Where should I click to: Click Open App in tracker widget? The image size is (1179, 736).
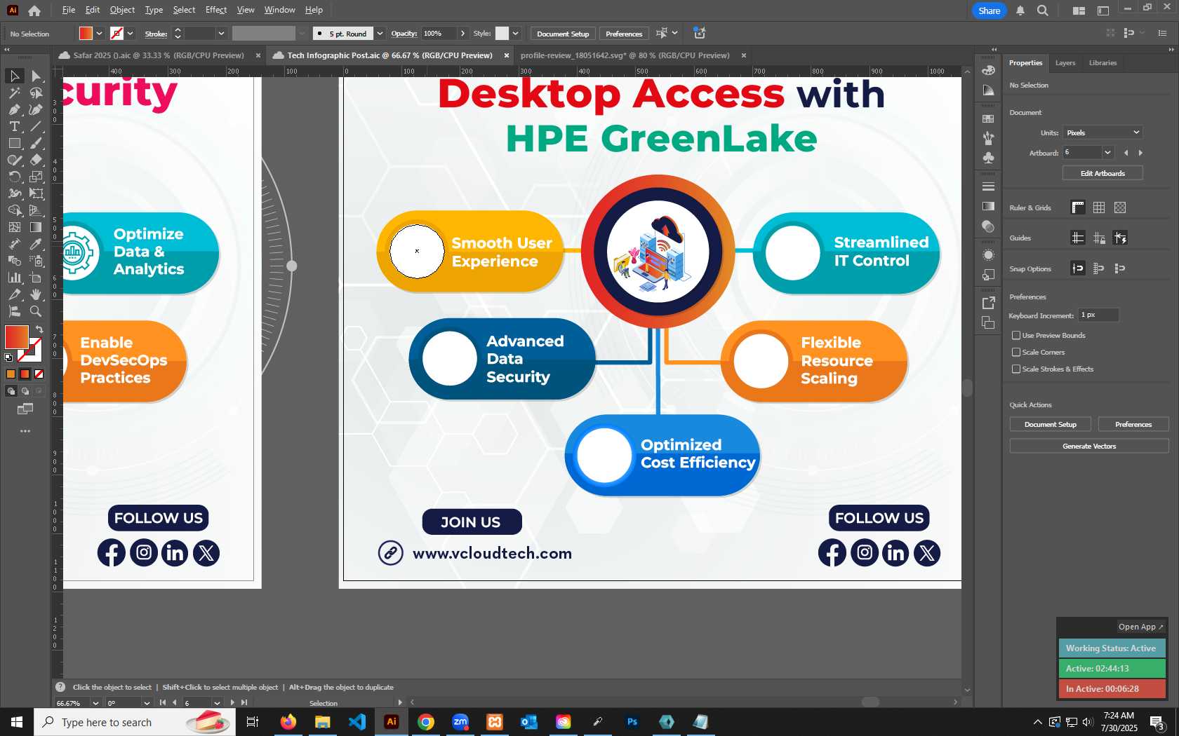pyautogui.click(x=1140, y=627)
